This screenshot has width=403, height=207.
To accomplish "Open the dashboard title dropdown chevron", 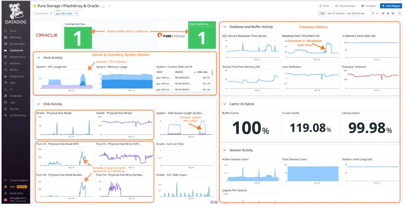I will tap(110, 6).
